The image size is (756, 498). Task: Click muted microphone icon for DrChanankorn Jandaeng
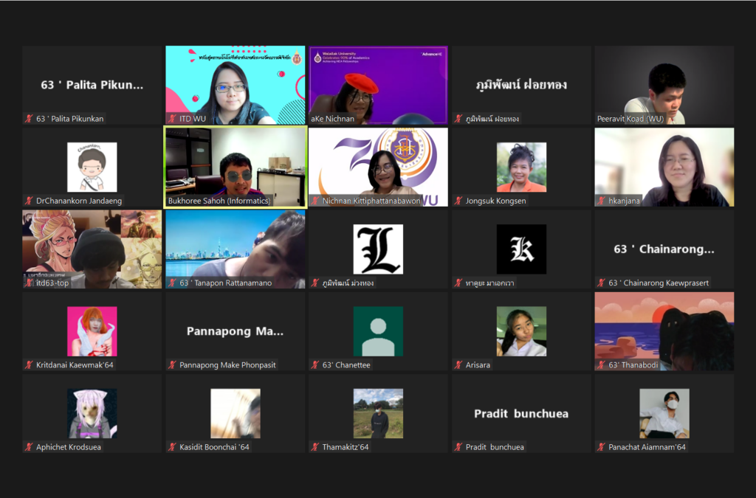coord(29,201)
